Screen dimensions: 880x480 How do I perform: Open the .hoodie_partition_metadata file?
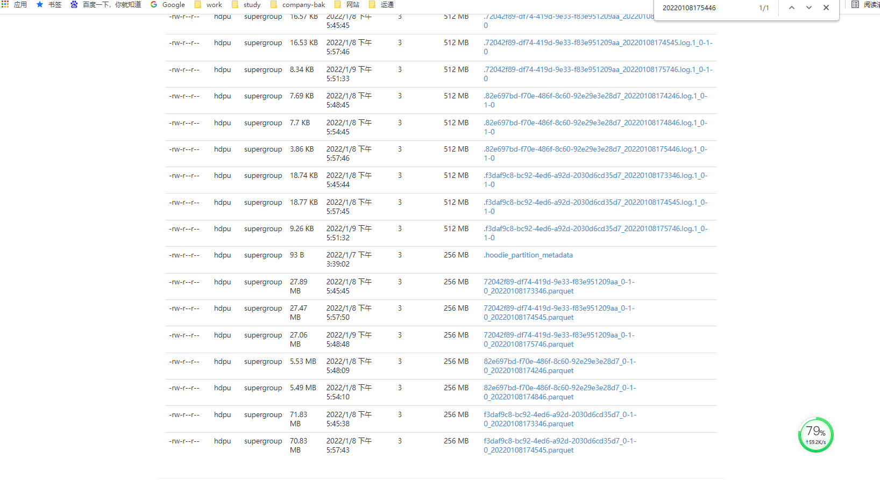[528, 255]
